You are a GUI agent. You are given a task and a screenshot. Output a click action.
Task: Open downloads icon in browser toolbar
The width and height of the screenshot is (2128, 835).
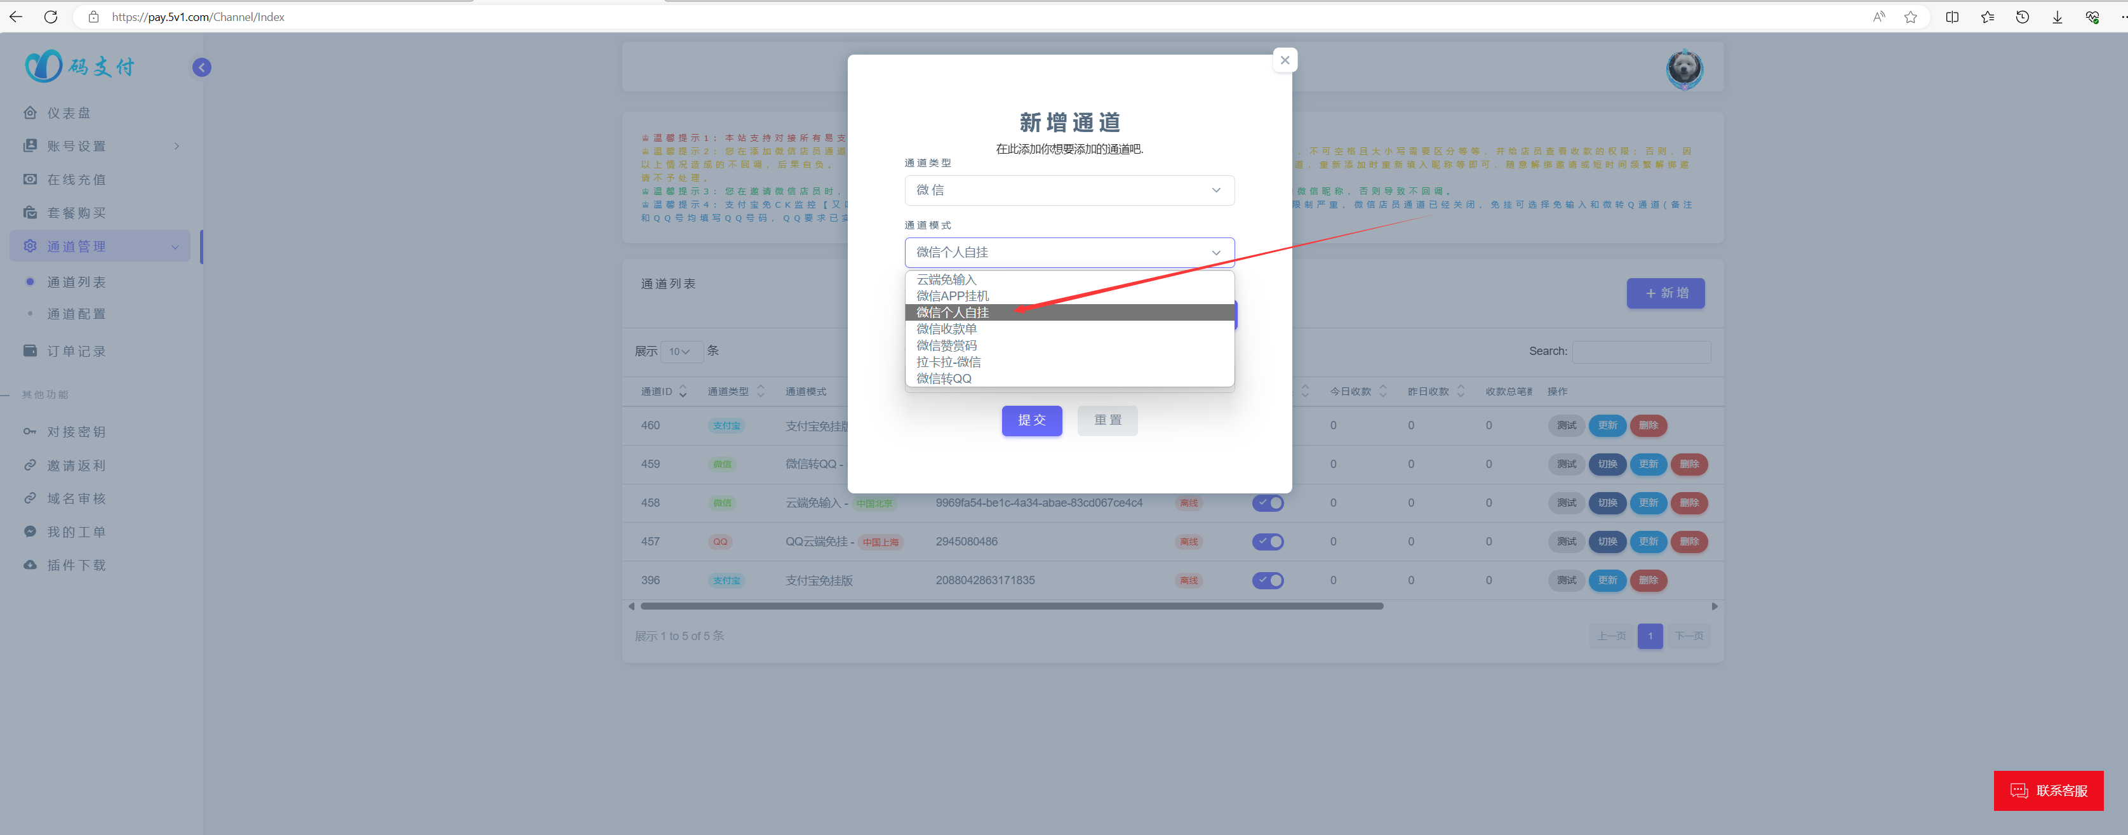point(2057,17)
